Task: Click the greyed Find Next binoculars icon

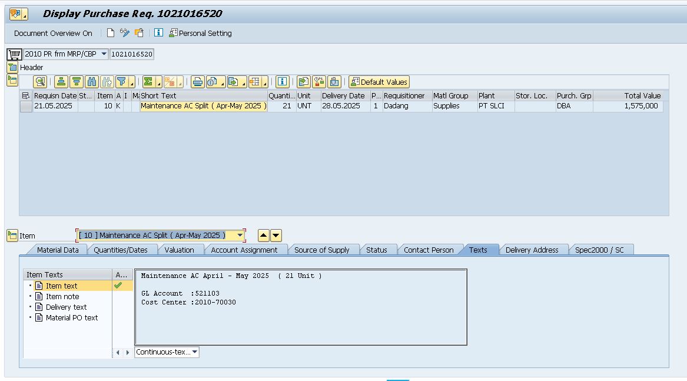Action: pyautogui.click(x=107, y=82)
